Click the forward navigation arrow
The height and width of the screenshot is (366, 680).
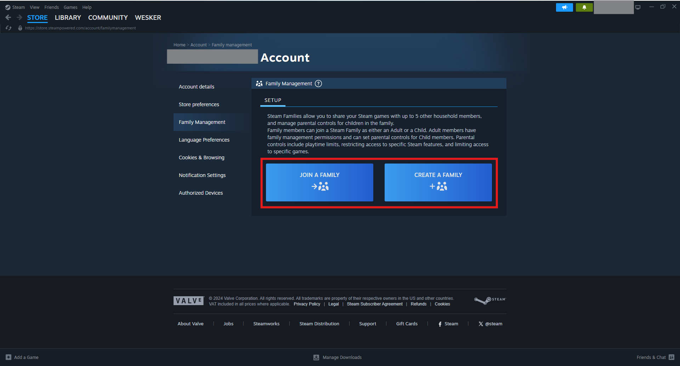pyautogui.click(x=19, y=17)
